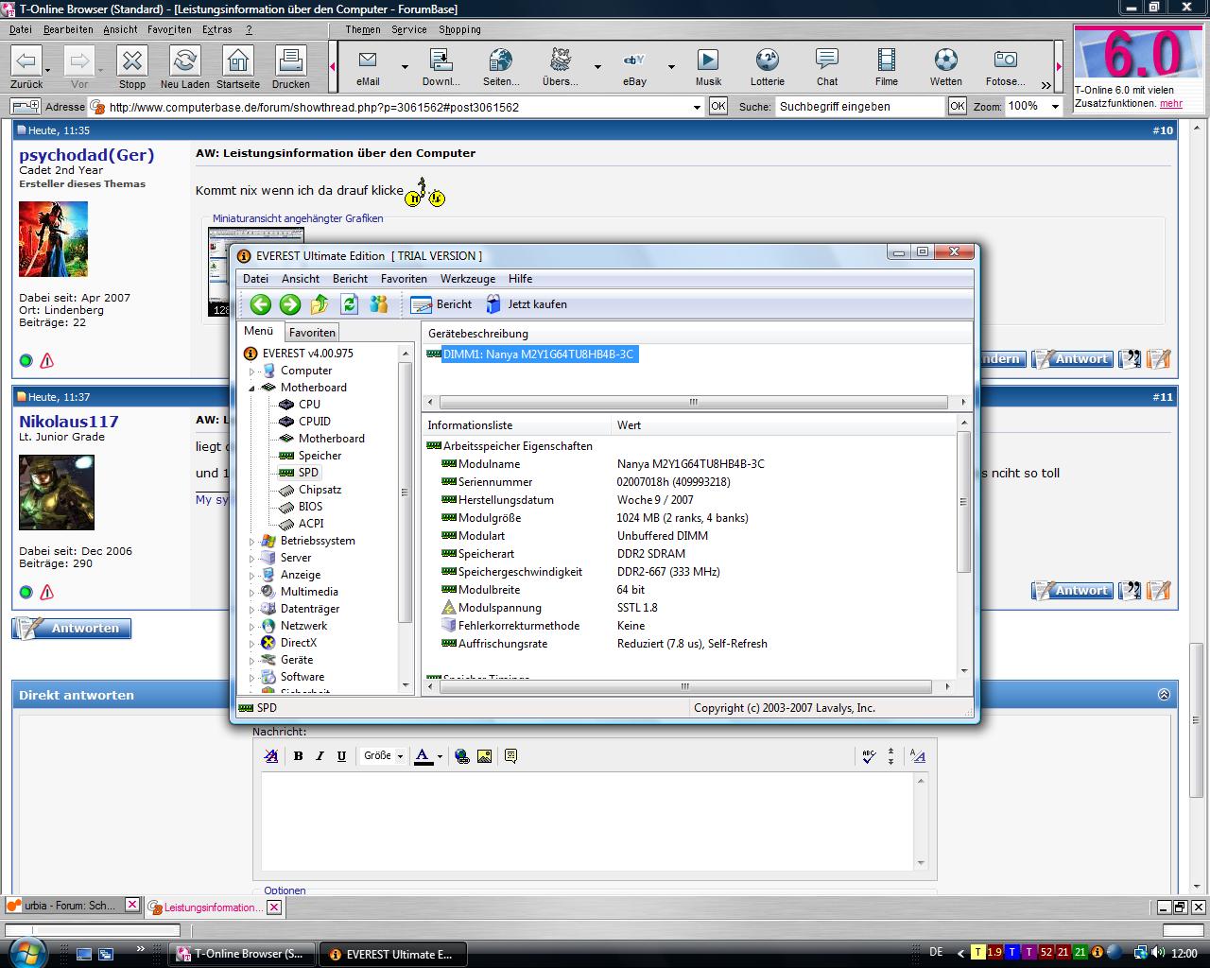Click Jetzt kaufen in EVEREST toolbar
This screenshot has width=1210, height=968.
coord(527,304)
